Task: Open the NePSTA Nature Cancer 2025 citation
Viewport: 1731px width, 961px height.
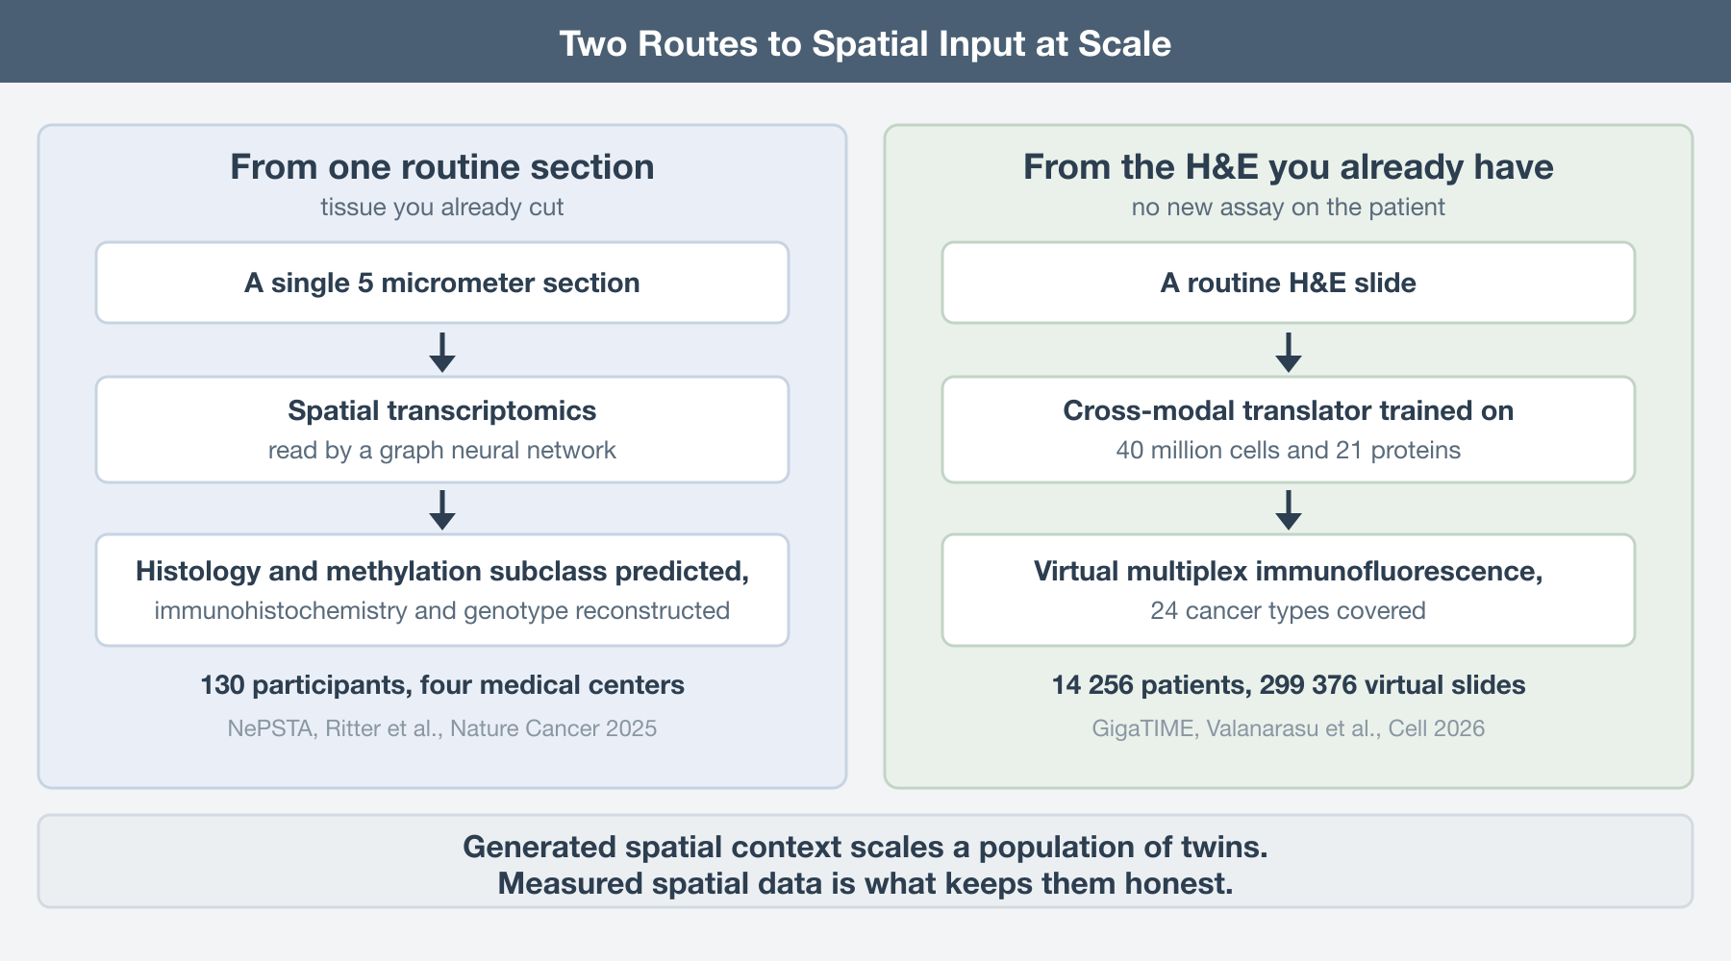Action: (442, 728)
